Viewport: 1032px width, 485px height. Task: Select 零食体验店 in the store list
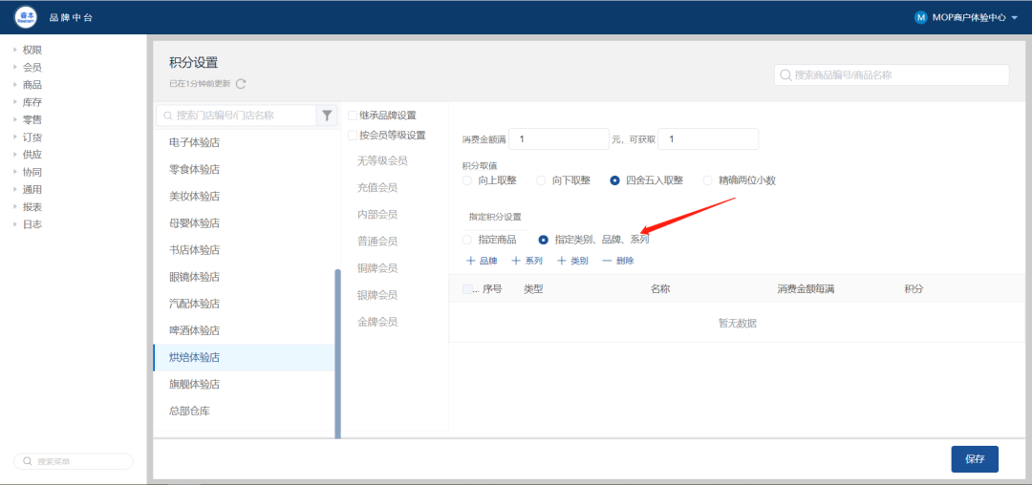click(x=245, y=169)
